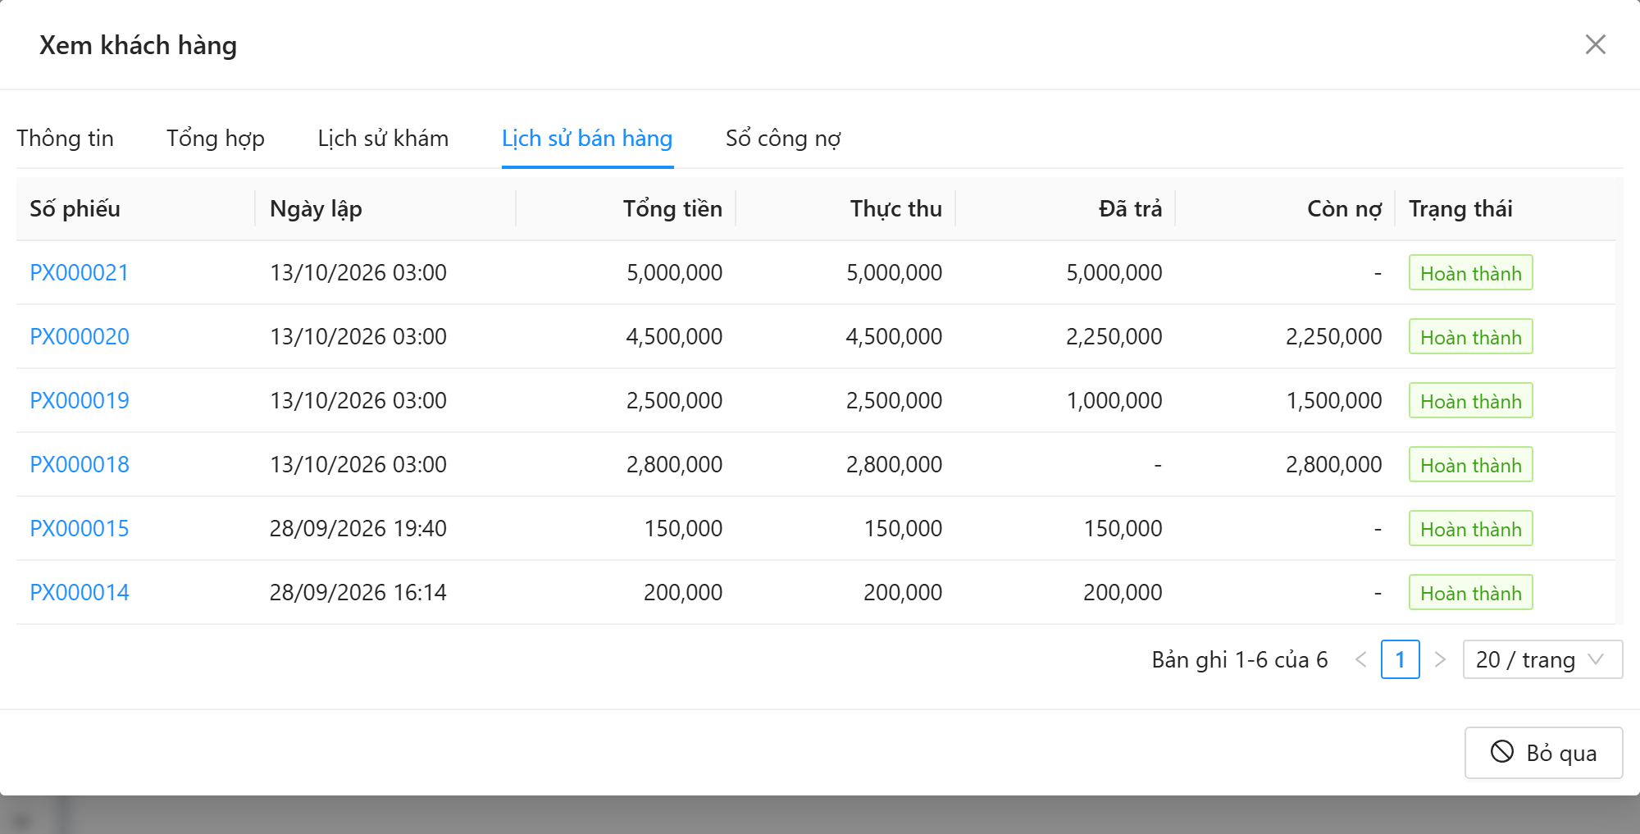Click the 28/09/2026 16:14 date cell

click(358, 592)
